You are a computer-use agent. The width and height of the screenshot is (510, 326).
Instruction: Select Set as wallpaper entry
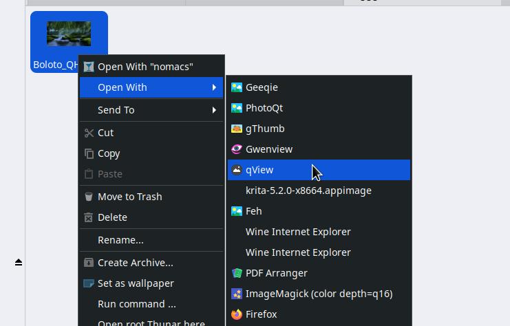pyautogui.click(x=151, y=283)
